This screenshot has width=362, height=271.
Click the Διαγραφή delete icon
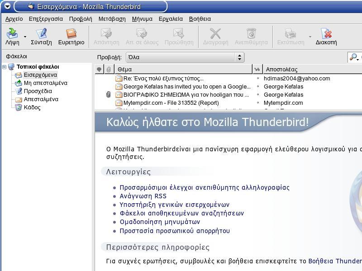pos(215,33)
